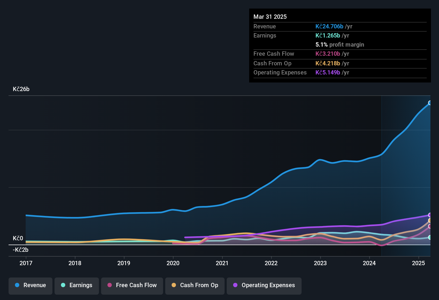Toggle the Operating Expenses series visibility
439x300 pixels.
click(264, 285)
